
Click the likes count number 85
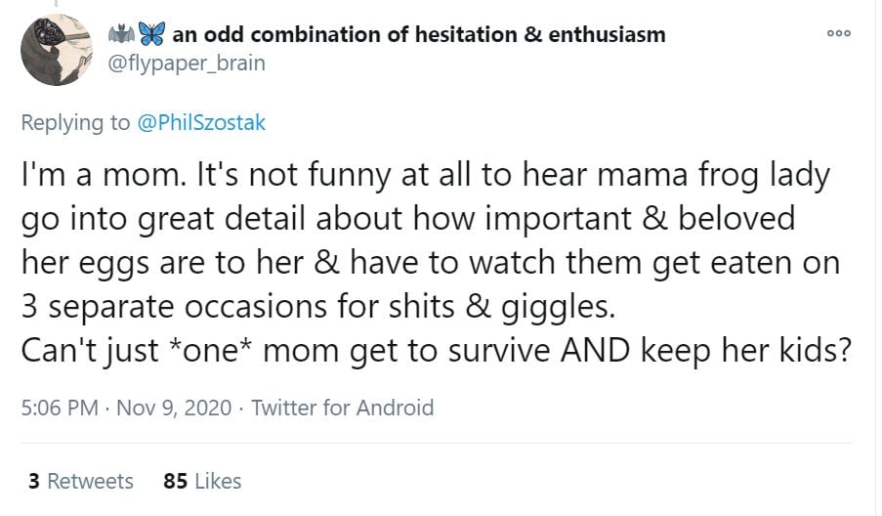pos(176,481)
